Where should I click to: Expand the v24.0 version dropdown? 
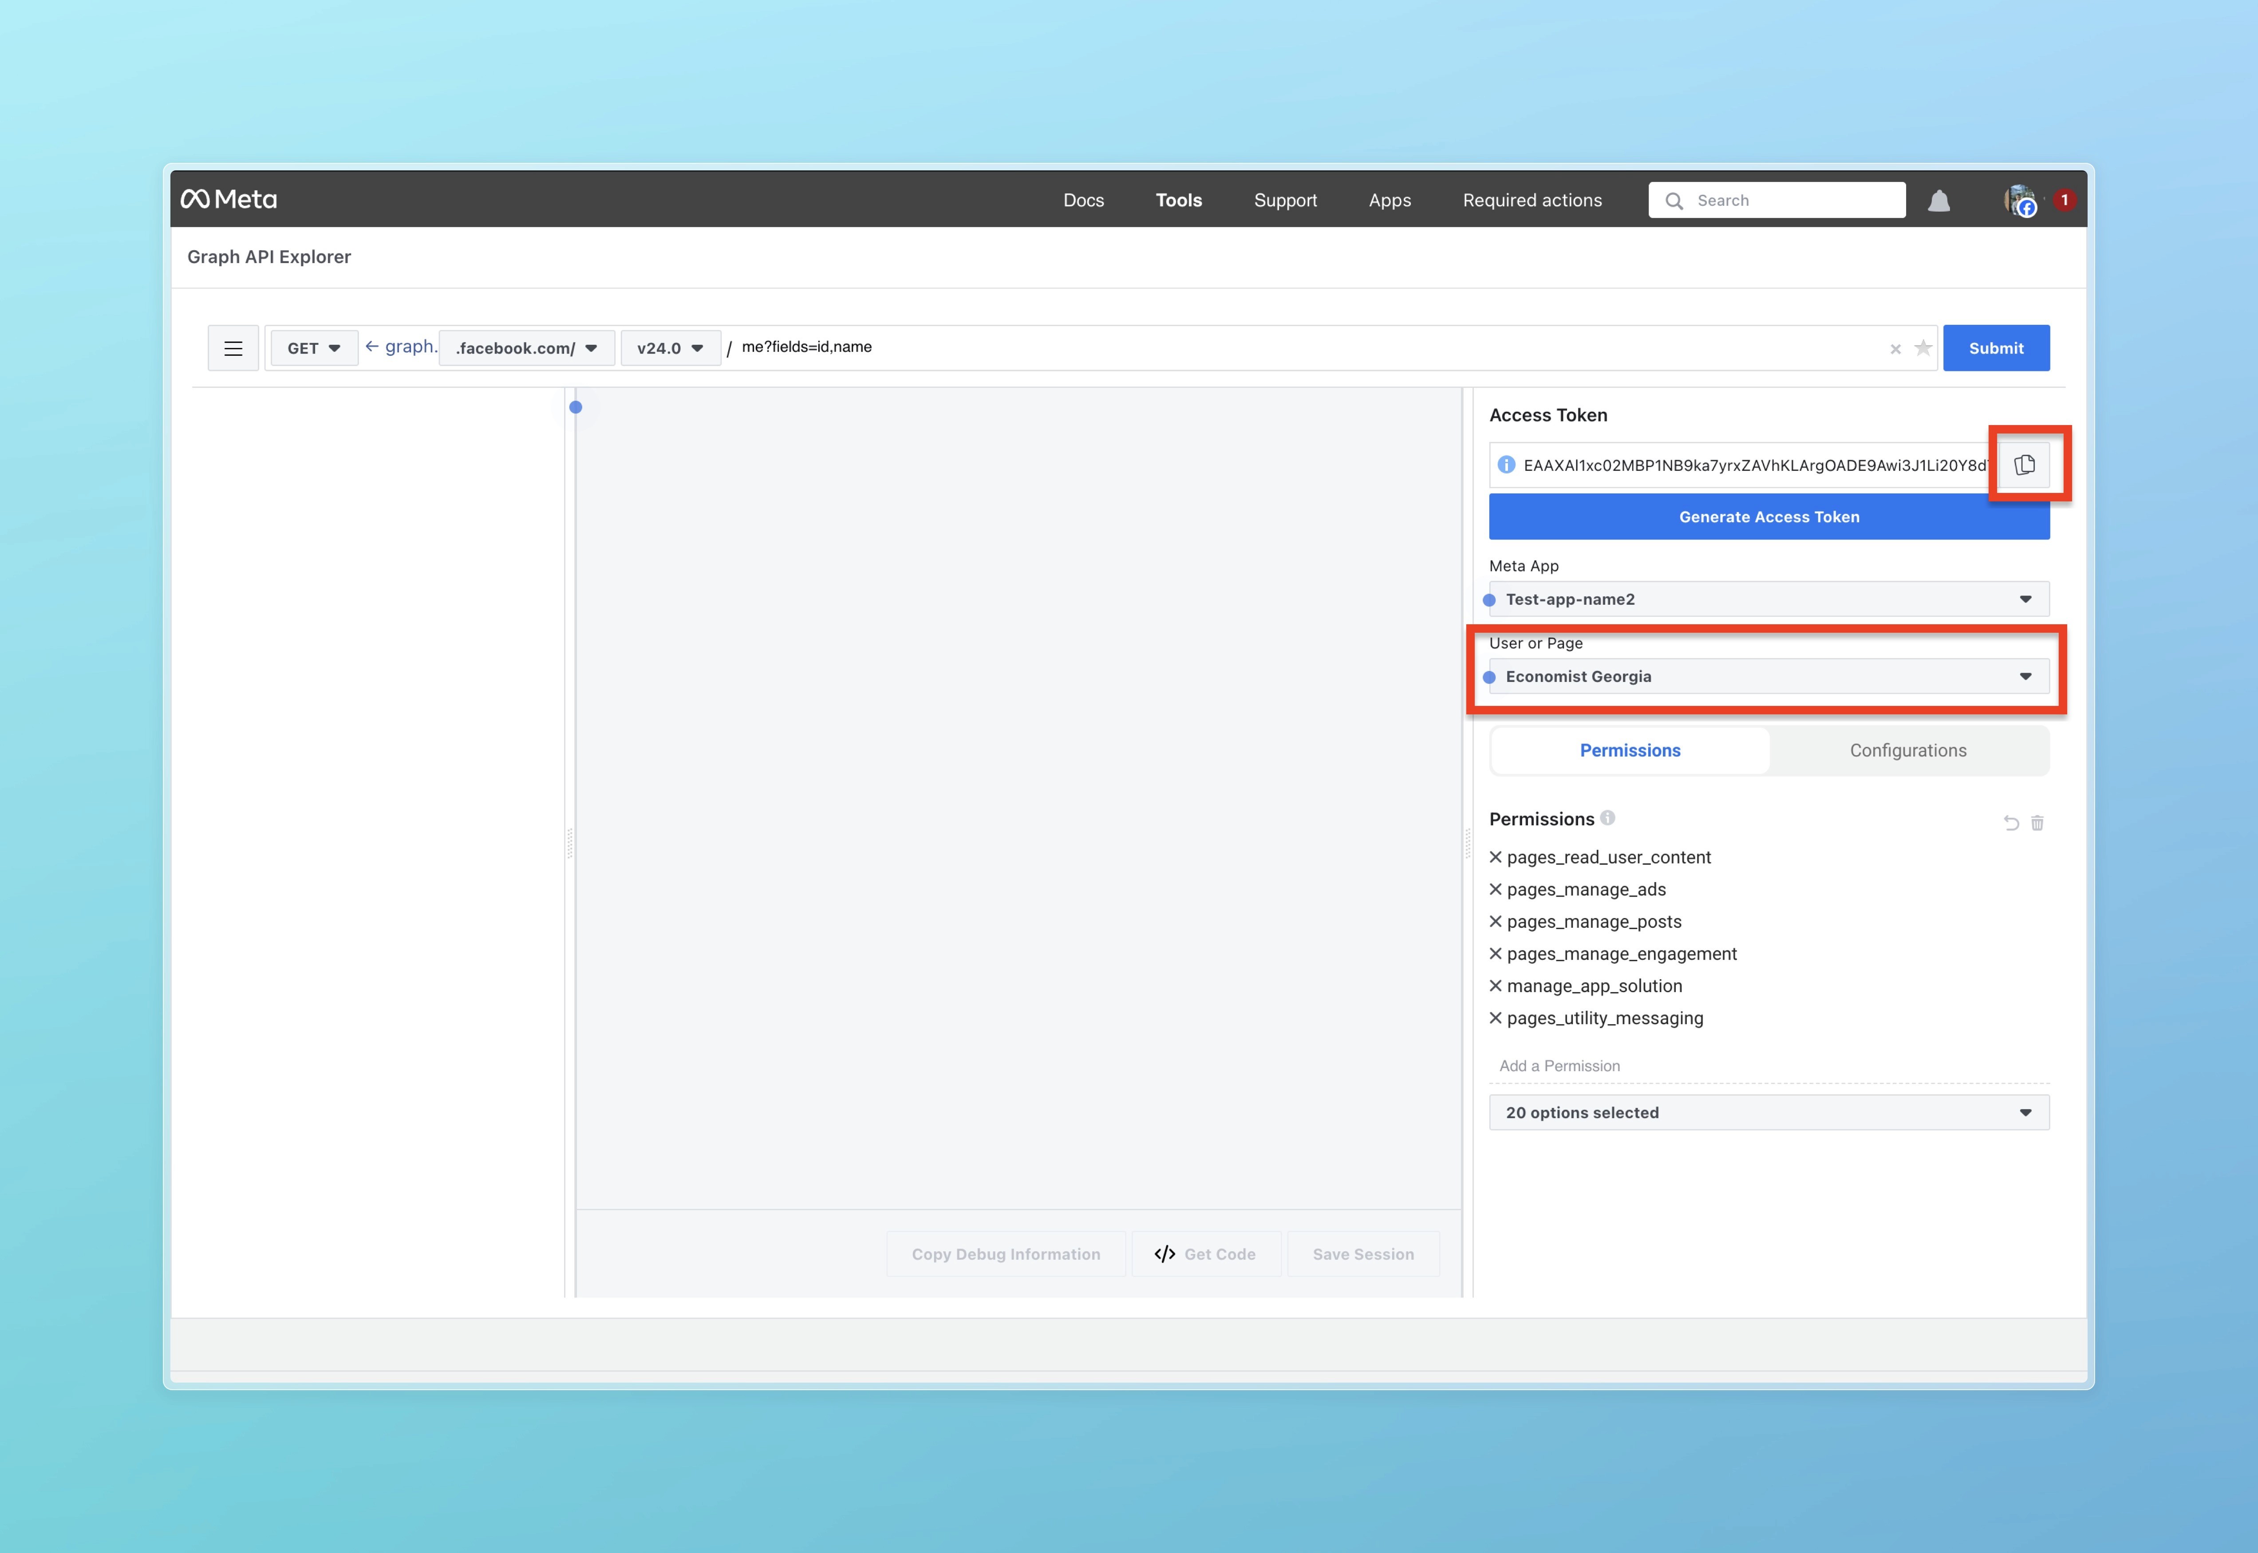click(x=670, y=348)
